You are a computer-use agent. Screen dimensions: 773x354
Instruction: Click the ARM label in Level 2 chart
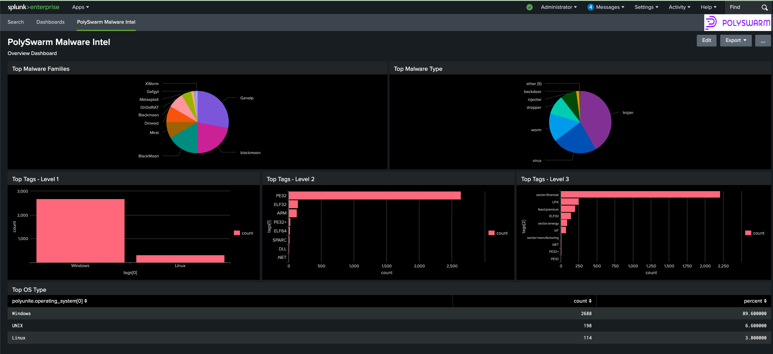(282, 213)
